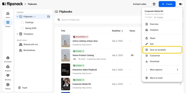The image size is (186, 93).
Task: Click Velora Product Catalog thumbnail
Action: pos(66,55)
